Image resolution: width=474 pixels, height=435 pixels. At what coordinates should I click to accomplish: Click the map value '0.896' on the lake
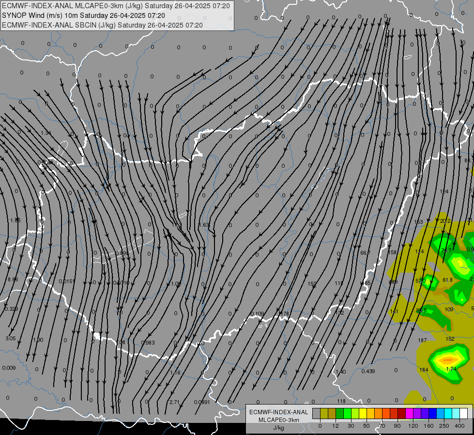[x=122, y=253]
